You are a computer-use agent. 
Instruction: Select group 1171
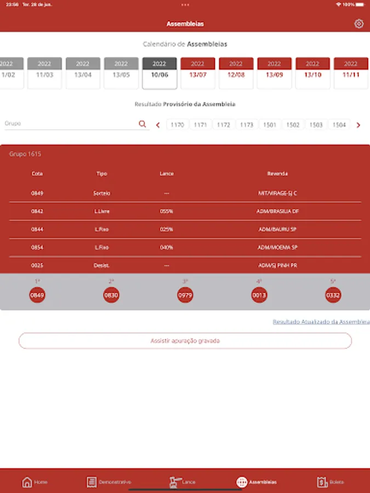point(201,125)
